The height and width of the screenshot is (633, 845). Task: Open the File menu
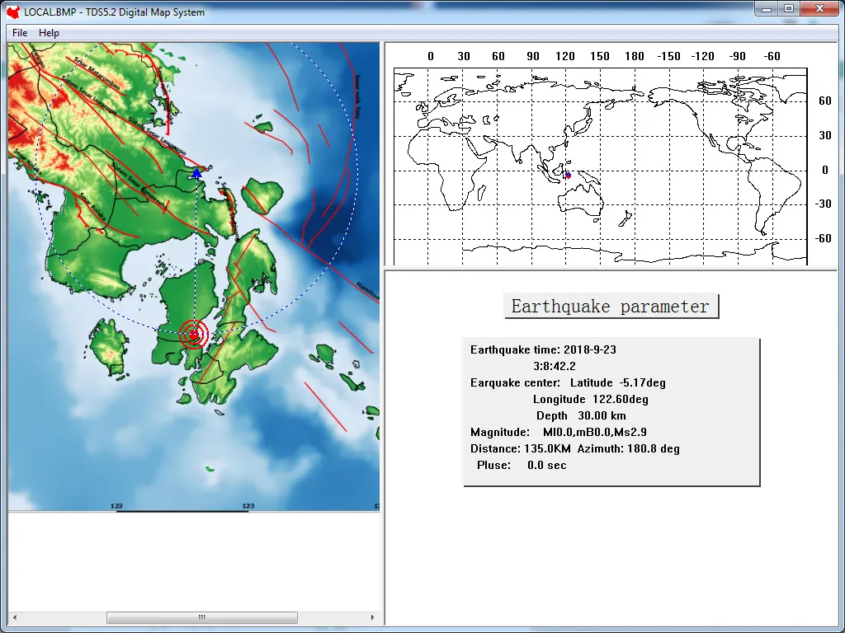[20, 33]
